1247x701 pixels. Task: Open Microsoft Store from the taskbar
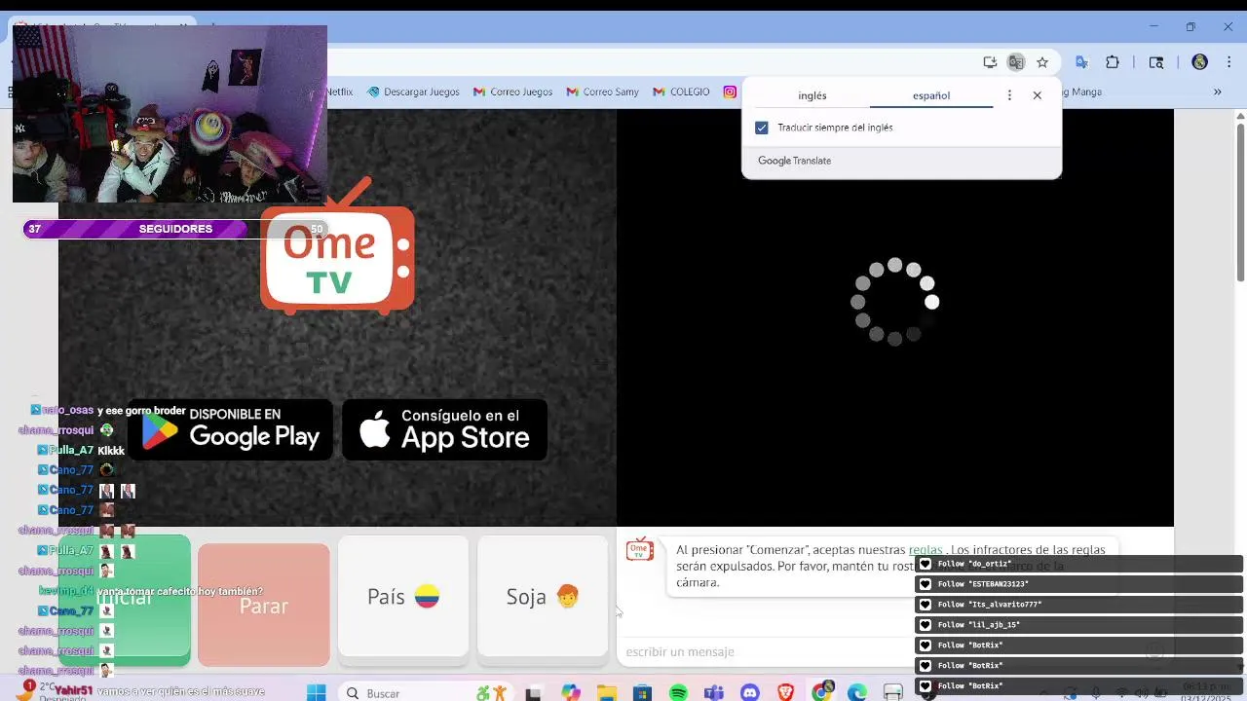click(642, 693)
